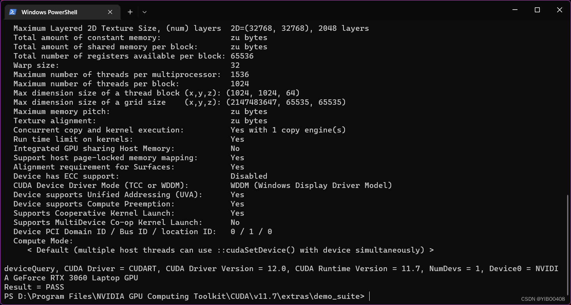The height and width of the screenshot is (305, 571).
Task: Click the "Result = PASS" output line
Action: click(34, 287)
